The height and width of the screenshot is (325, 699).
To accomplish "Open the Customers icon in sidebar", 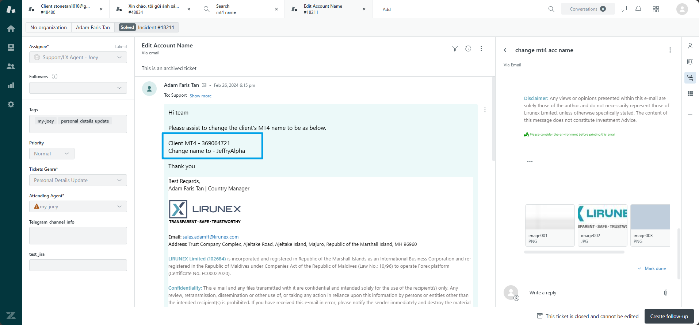I will point(11,66).
